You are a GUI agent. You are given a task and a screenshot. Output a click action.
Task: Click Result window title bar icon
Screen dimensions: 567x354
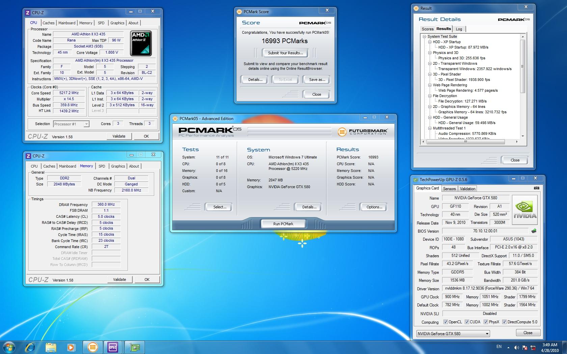[x=416, y=8]
